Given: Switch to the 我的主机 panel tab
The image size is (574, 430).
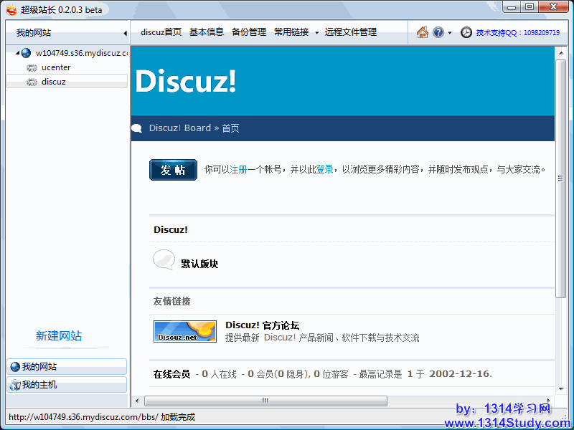Looking at the screenshot, I should [66, 385].
